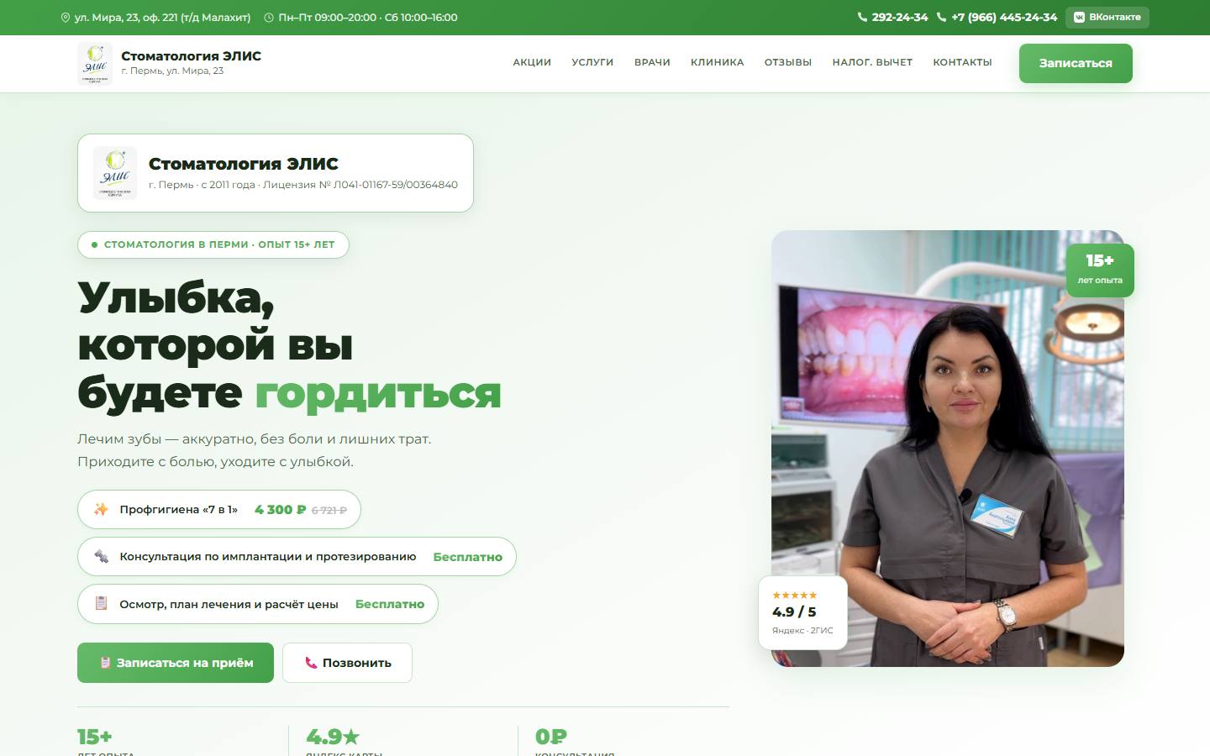Image resolution: width=1210 pixels, height=756 pixels.
Task: Open НАЛОГ. ВЫЧЕТ page
Action: tap(872, 62)
